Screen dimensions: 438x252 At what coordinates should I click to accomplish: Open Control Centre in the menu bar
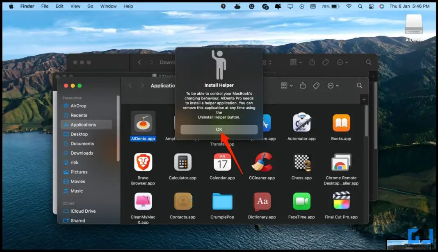click(x=371, y=6)
